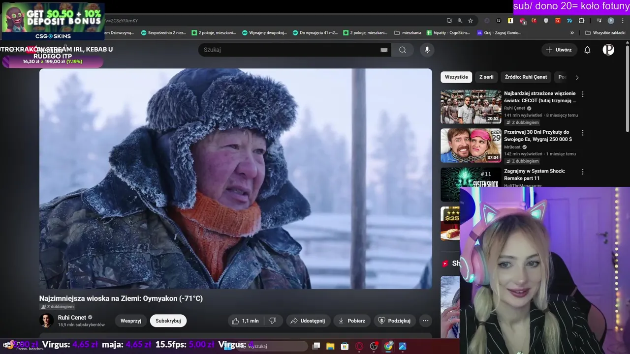Show more filter chips with right chevron
The image size is (630, 354).
pos(577,77)
